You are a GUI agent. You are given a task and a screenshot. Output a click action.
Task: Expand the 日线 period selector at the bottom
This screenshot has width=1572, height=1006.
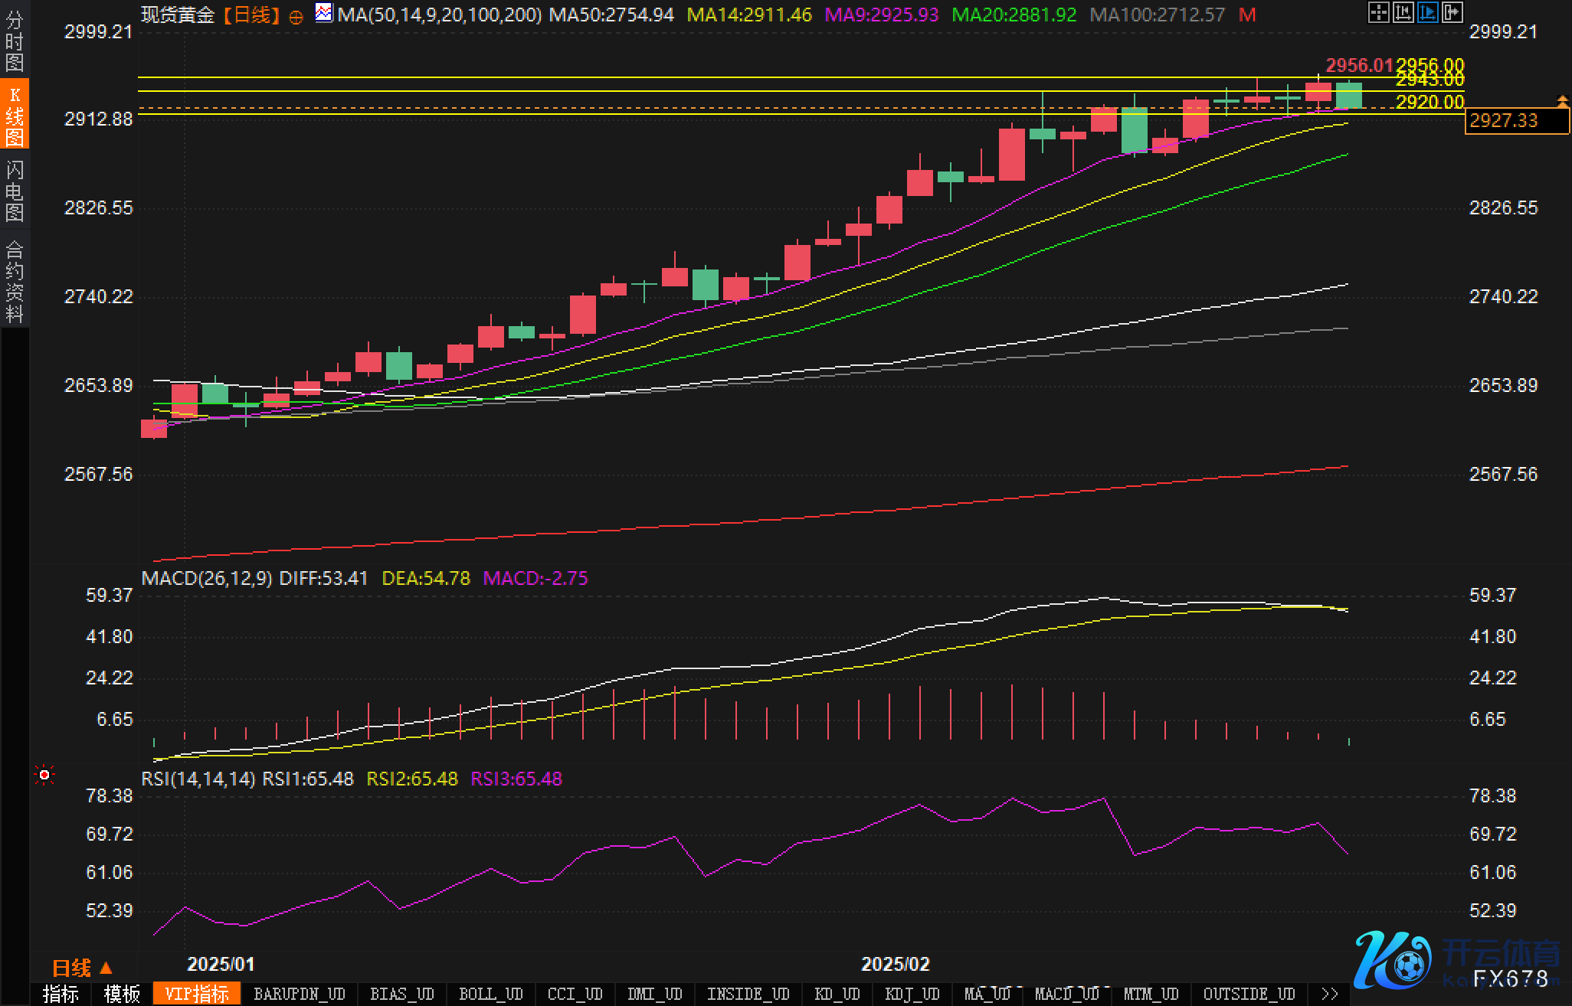[82, 968]
